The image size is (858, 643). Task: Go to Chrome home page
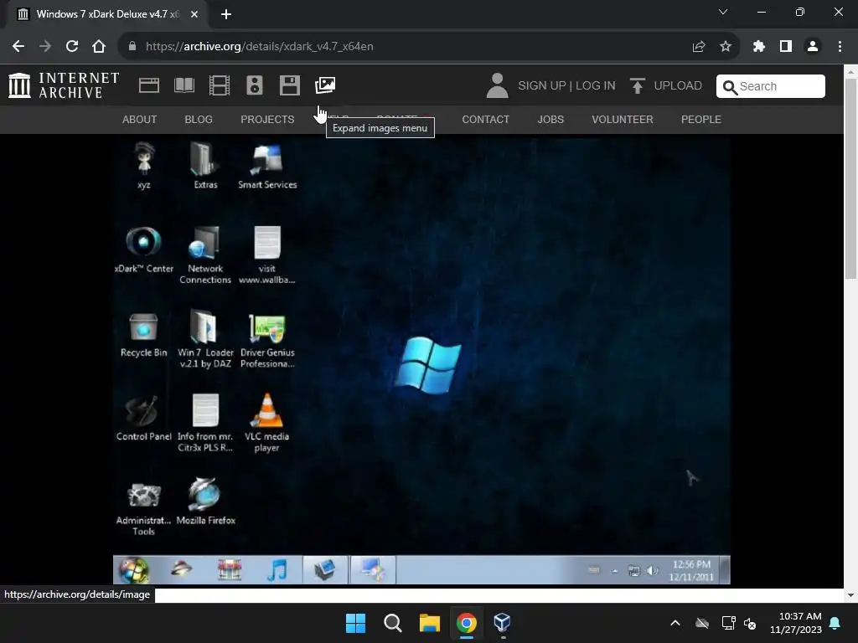[99, 47]
